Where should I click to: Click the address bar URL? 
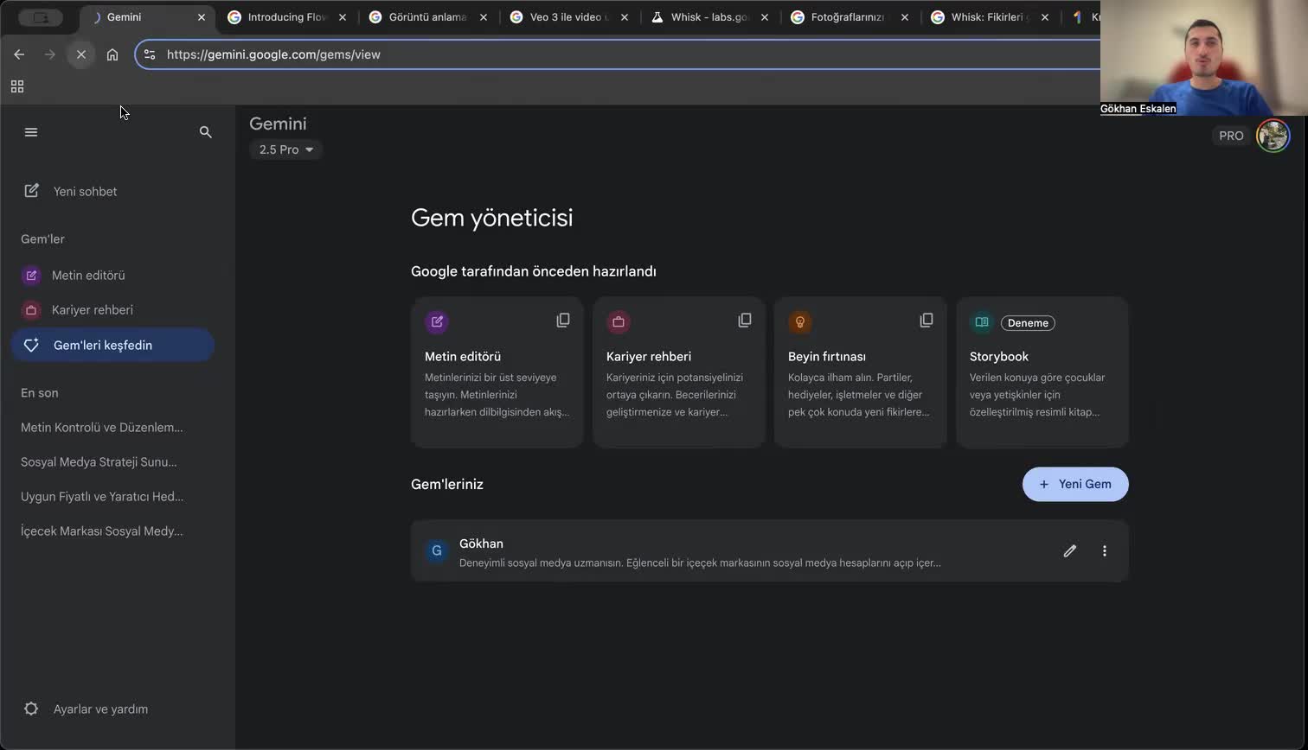[273, 54]
